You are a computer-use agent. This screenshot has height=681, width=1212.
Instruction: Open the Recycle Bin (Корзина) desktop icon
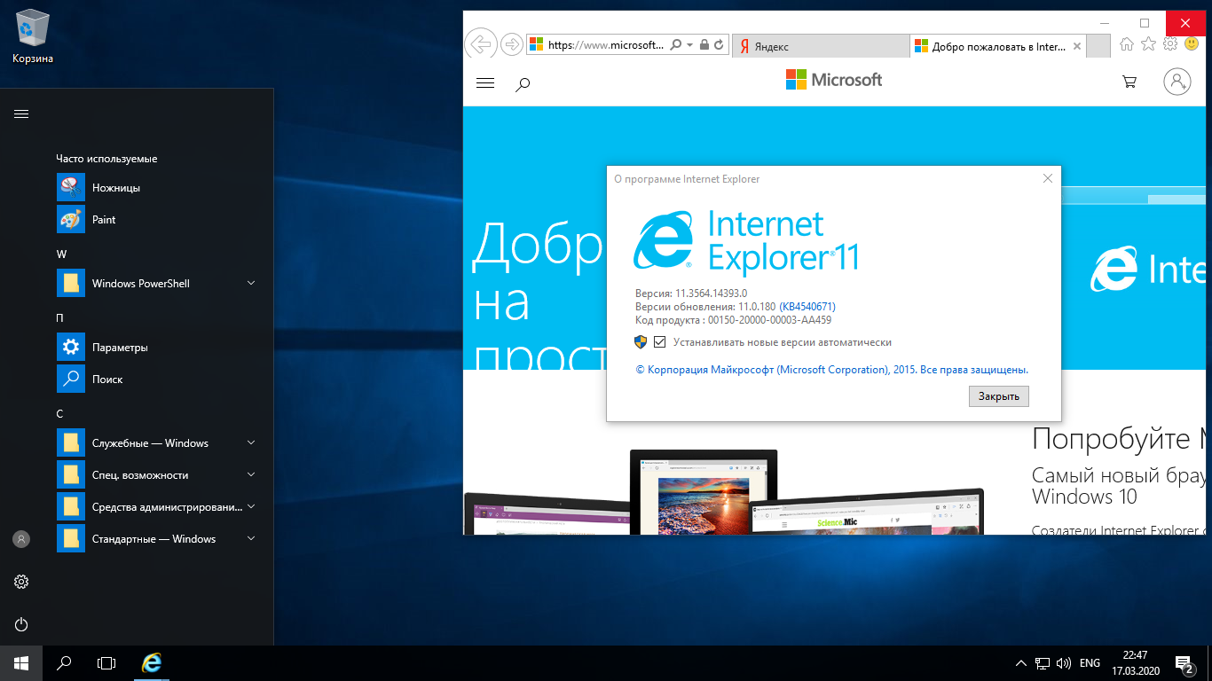(33, 37)
